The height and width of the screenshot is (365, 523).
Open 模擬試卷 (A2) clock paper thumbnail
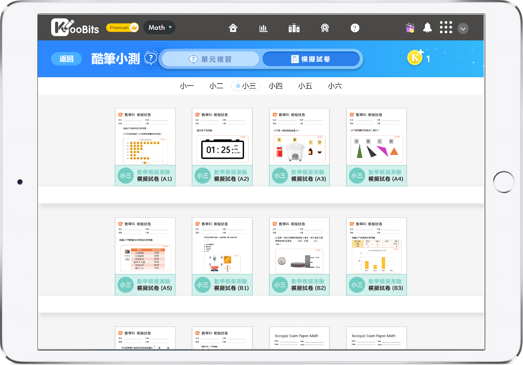[222, 137]
